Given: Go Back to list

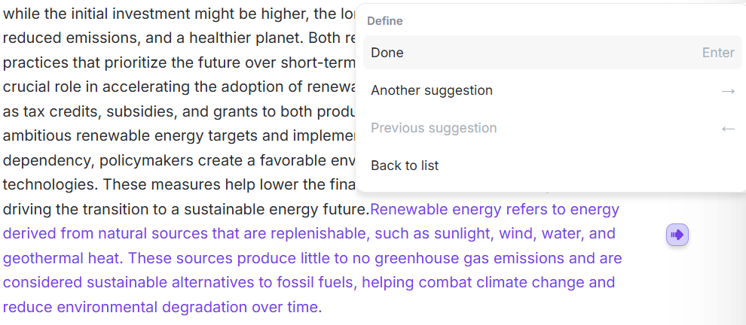Looking at the screenshot, I should [405, 166].
